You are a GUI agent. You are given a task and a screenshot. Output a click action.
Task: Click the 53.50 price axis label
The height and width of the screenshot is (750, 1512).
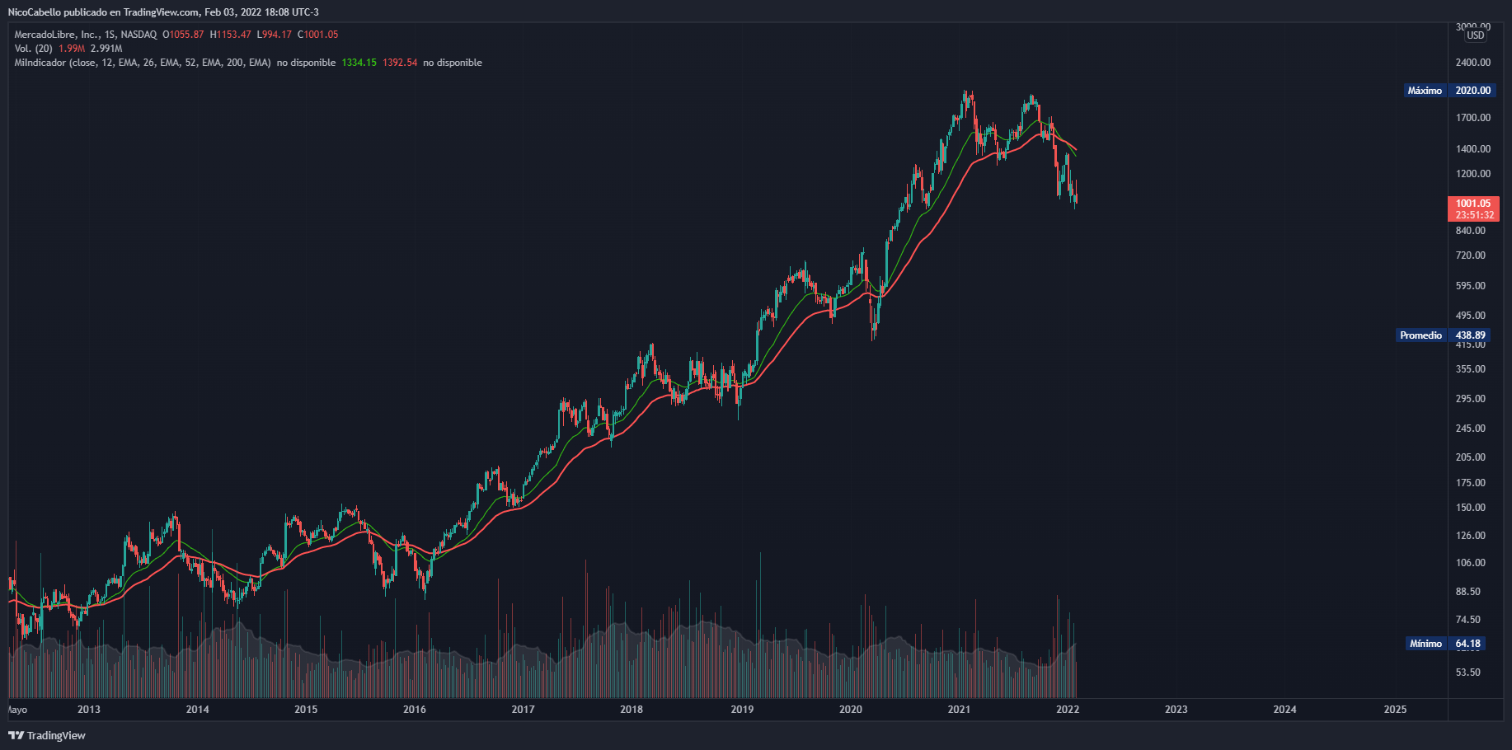(1468, 673)
